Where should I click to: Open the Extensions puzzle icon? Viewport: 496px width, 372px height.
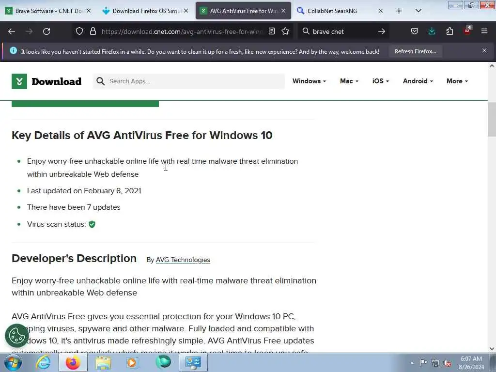tap(449, 31)
